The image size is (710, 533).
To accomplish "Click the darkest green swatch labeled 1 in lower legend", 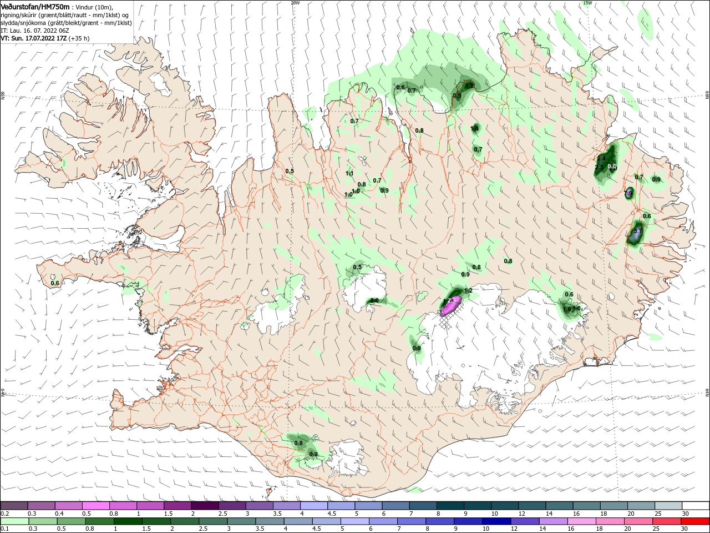I will (128, 521).
